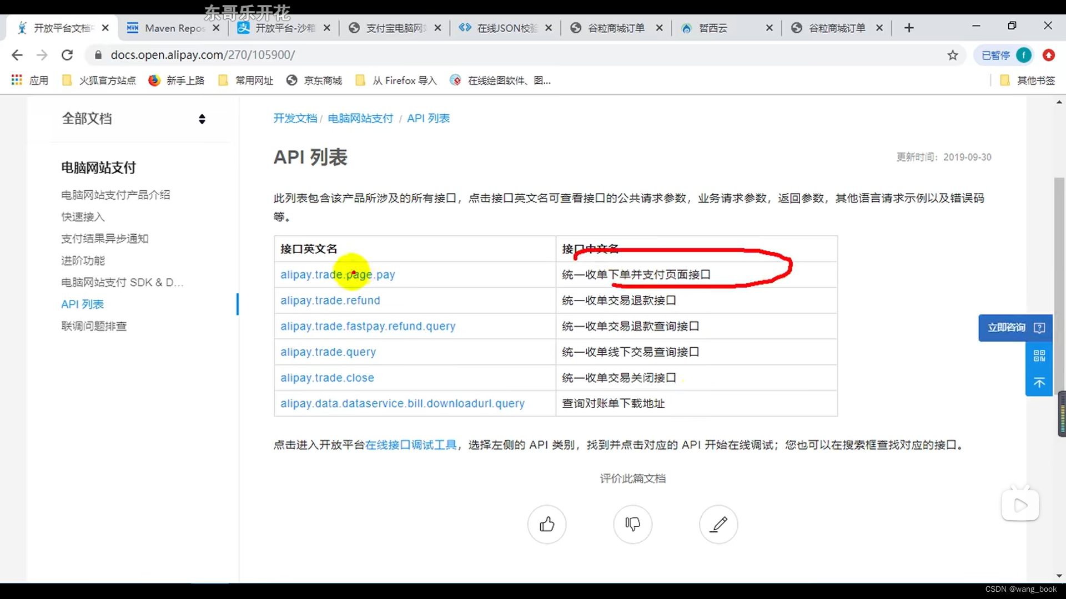Switch to the 支付宝电脑网站 tab

click(395, 28)
